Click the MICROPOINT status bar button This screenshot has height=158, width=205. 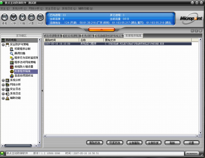click(x=192, y=153)
